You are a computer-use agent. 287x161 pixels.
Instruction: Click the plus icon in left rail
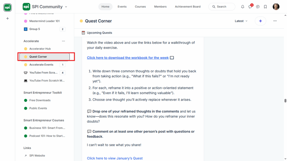pyautogui.click(x=8, y=18)
